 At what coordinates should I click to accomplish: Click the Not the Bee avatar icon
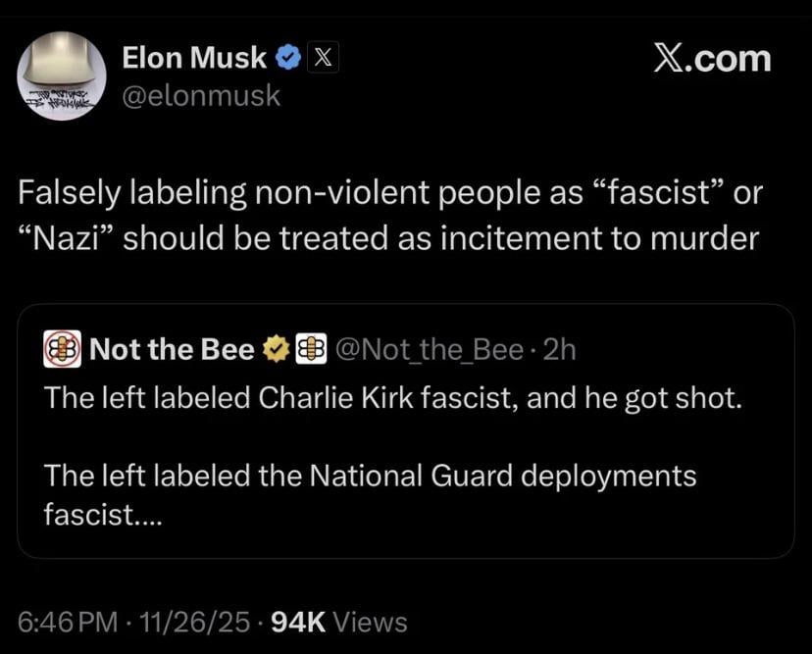63,350
